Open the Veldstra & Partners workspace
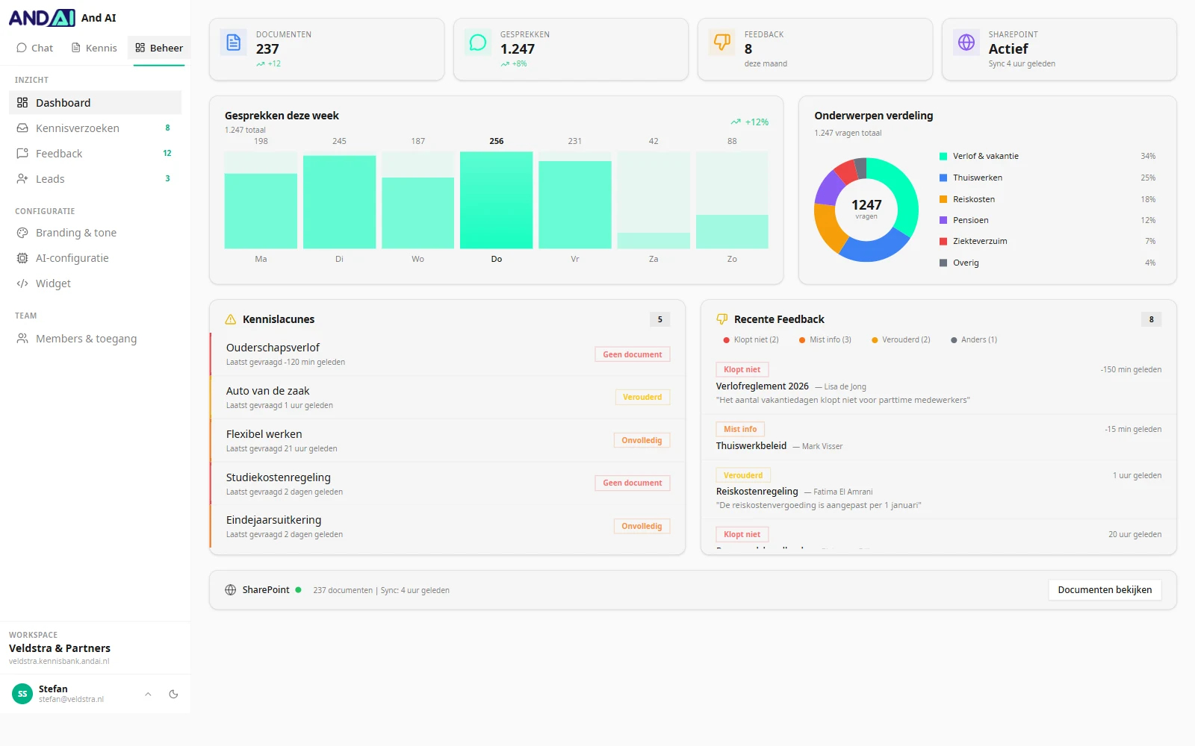1195x746 pixels. 60,648
